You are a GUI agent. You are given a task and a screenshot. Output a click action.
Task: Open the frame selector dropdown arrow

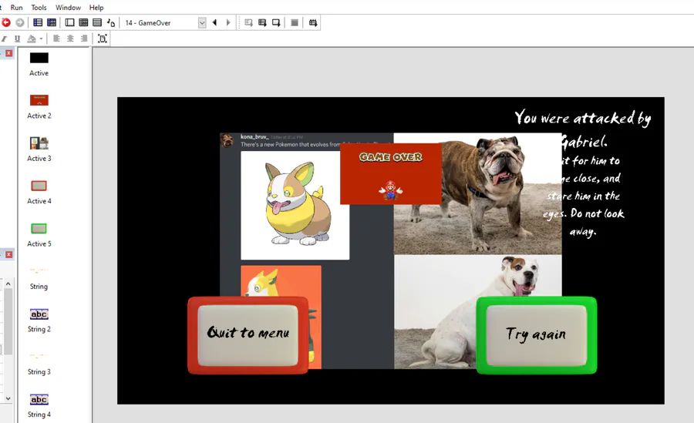[202, 22]
